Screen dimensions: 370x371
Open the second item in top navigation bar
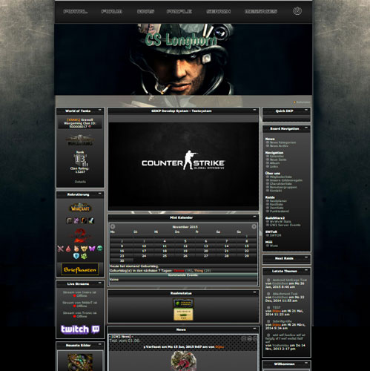[x=112, y=11]
